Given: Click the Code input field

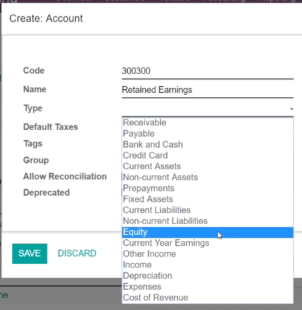Looking at the screenshot, I should 208,71.
